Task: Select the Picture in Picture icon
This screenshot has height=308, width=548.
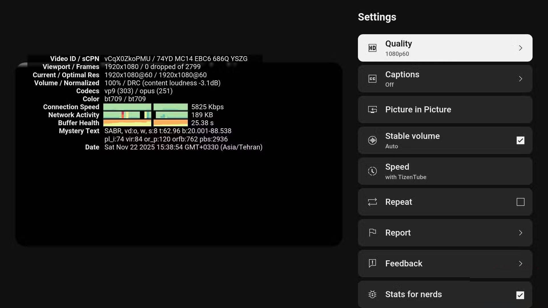Action: [372, 109]
